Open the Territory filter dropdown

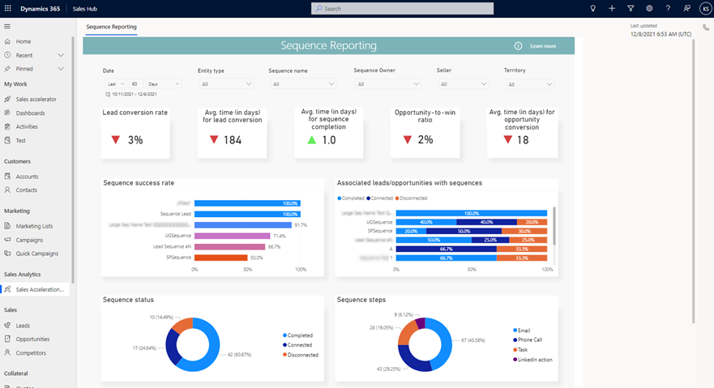pyautogui.click(x=529, y=84)
